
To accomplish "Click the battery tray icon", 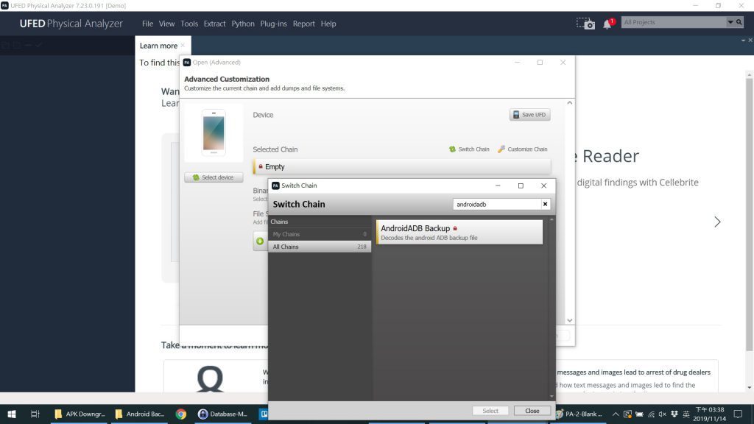I will click(639, 414).
